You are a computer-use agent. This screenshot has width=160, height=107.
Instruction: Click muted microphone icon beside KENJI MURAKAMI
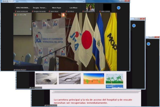click(15, 12)
